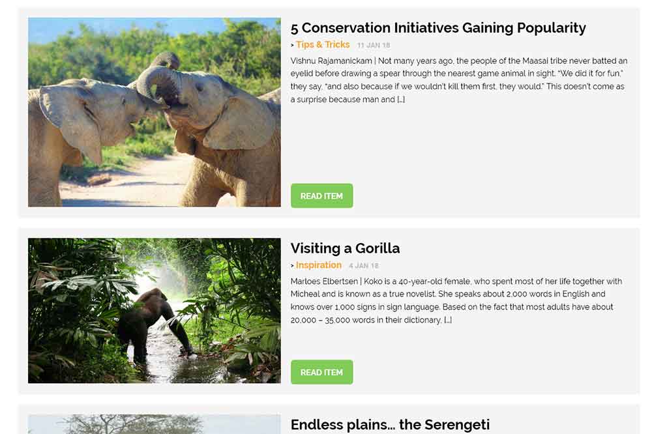Select the "Inspiration" category link
This screenshot has height=434, width=652.
coord(318,265)
